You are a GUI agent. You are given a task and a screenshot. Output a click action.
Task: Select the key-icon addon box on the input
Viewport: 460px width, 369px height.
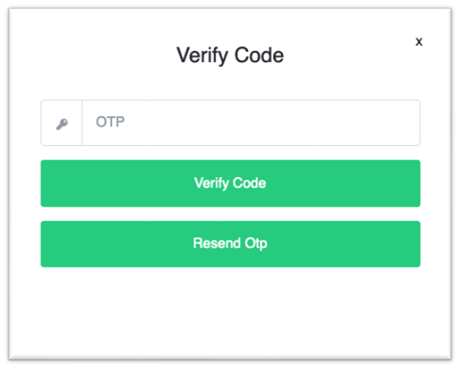tap(61, 122)
